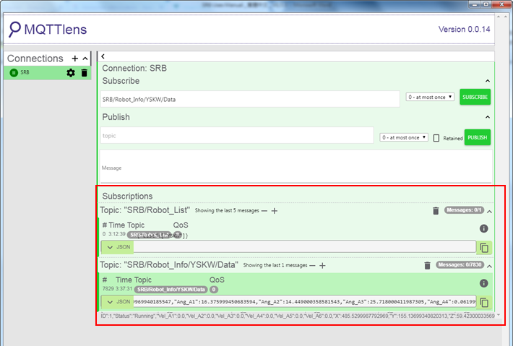Focus the publish topic field
Viewport: 513px width, 346px height.
coord(237,135)
